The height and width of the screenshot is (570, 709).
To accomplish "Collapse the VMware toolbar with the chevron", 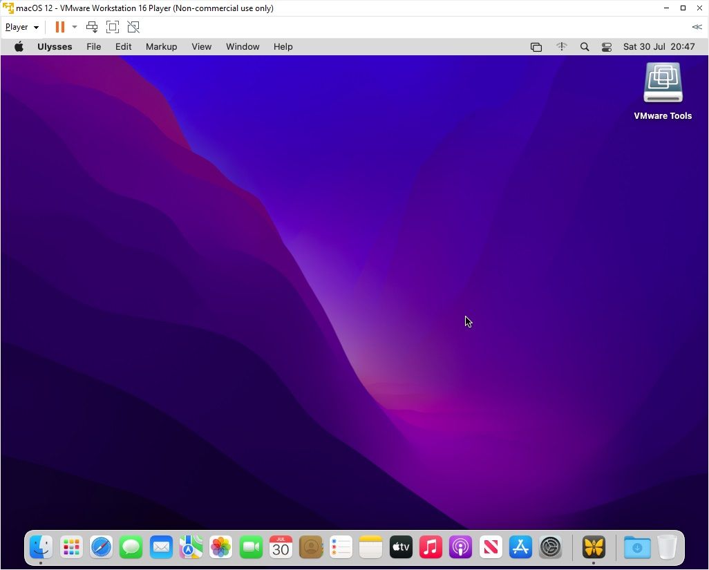I will 697,26.
